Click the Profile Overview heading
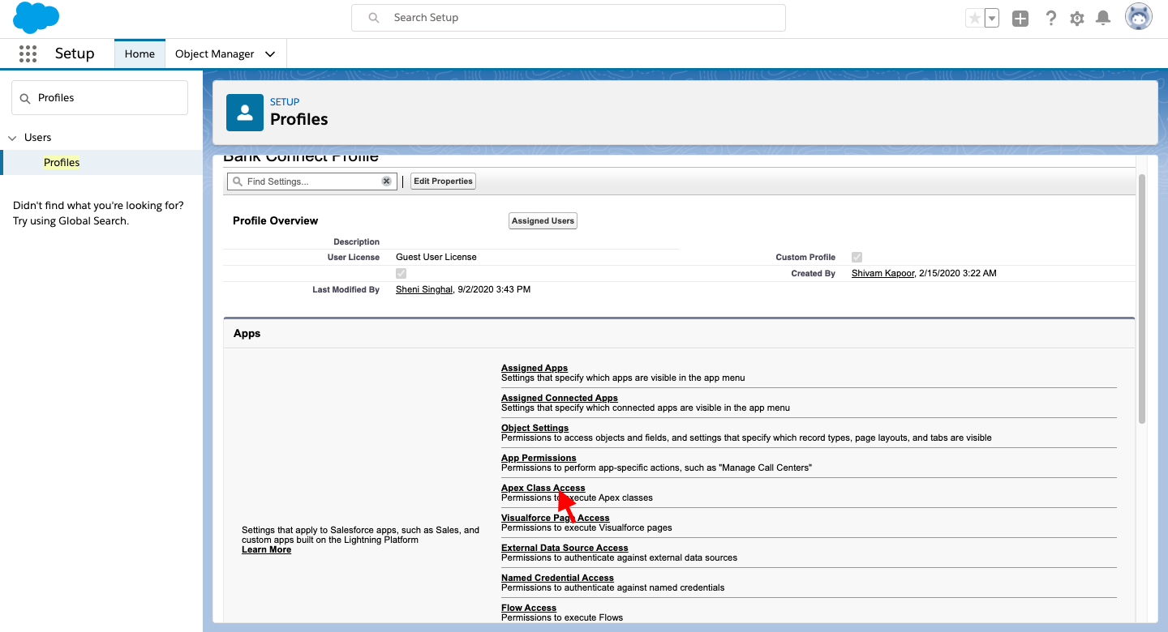 (276, 220)
